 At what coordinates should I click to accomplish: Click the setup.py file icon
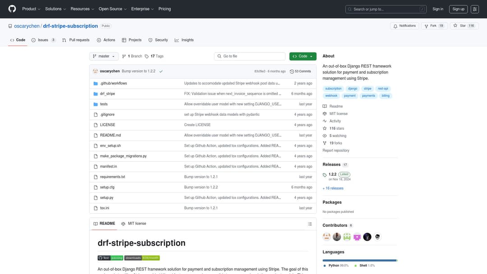[x=96, y=198]
